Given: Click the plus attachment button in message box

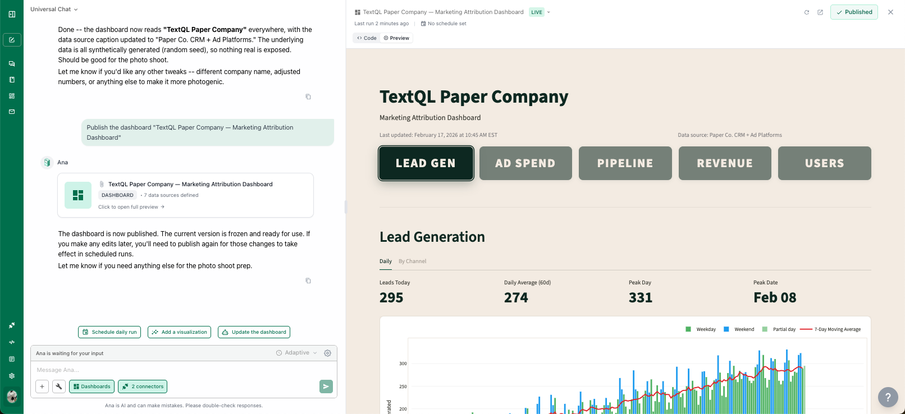Looking at the screenshot, I should pos(42,387).
